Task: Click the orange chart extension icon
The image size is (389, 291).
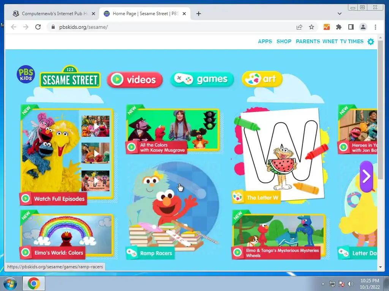Action: [326, 27]
